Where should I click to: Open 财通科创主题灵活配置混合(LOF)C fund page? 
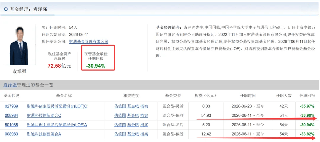57,106
